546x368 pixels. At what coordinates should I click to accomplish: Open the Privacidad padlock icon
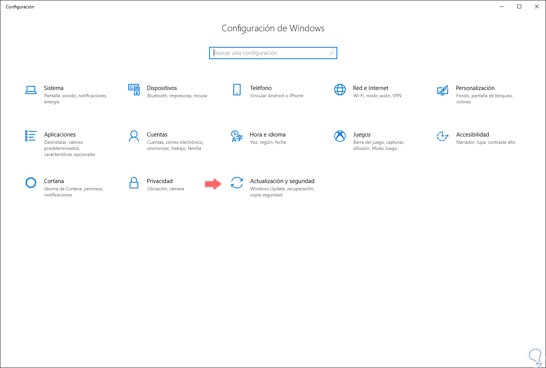point(134,183)
